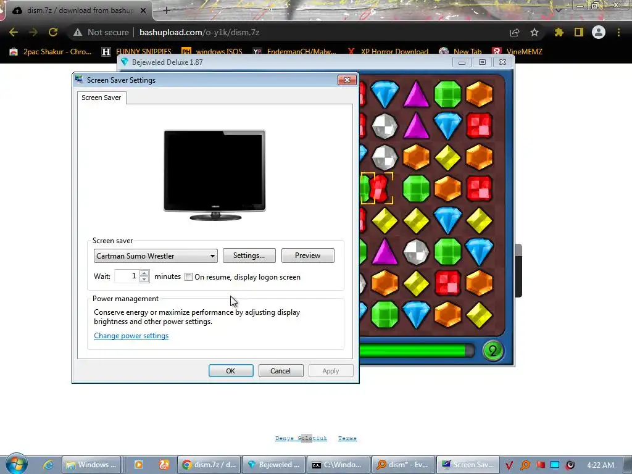632x474 pixels.
Task: Click the Denys Golotiuk link
Action: point(301,438)
